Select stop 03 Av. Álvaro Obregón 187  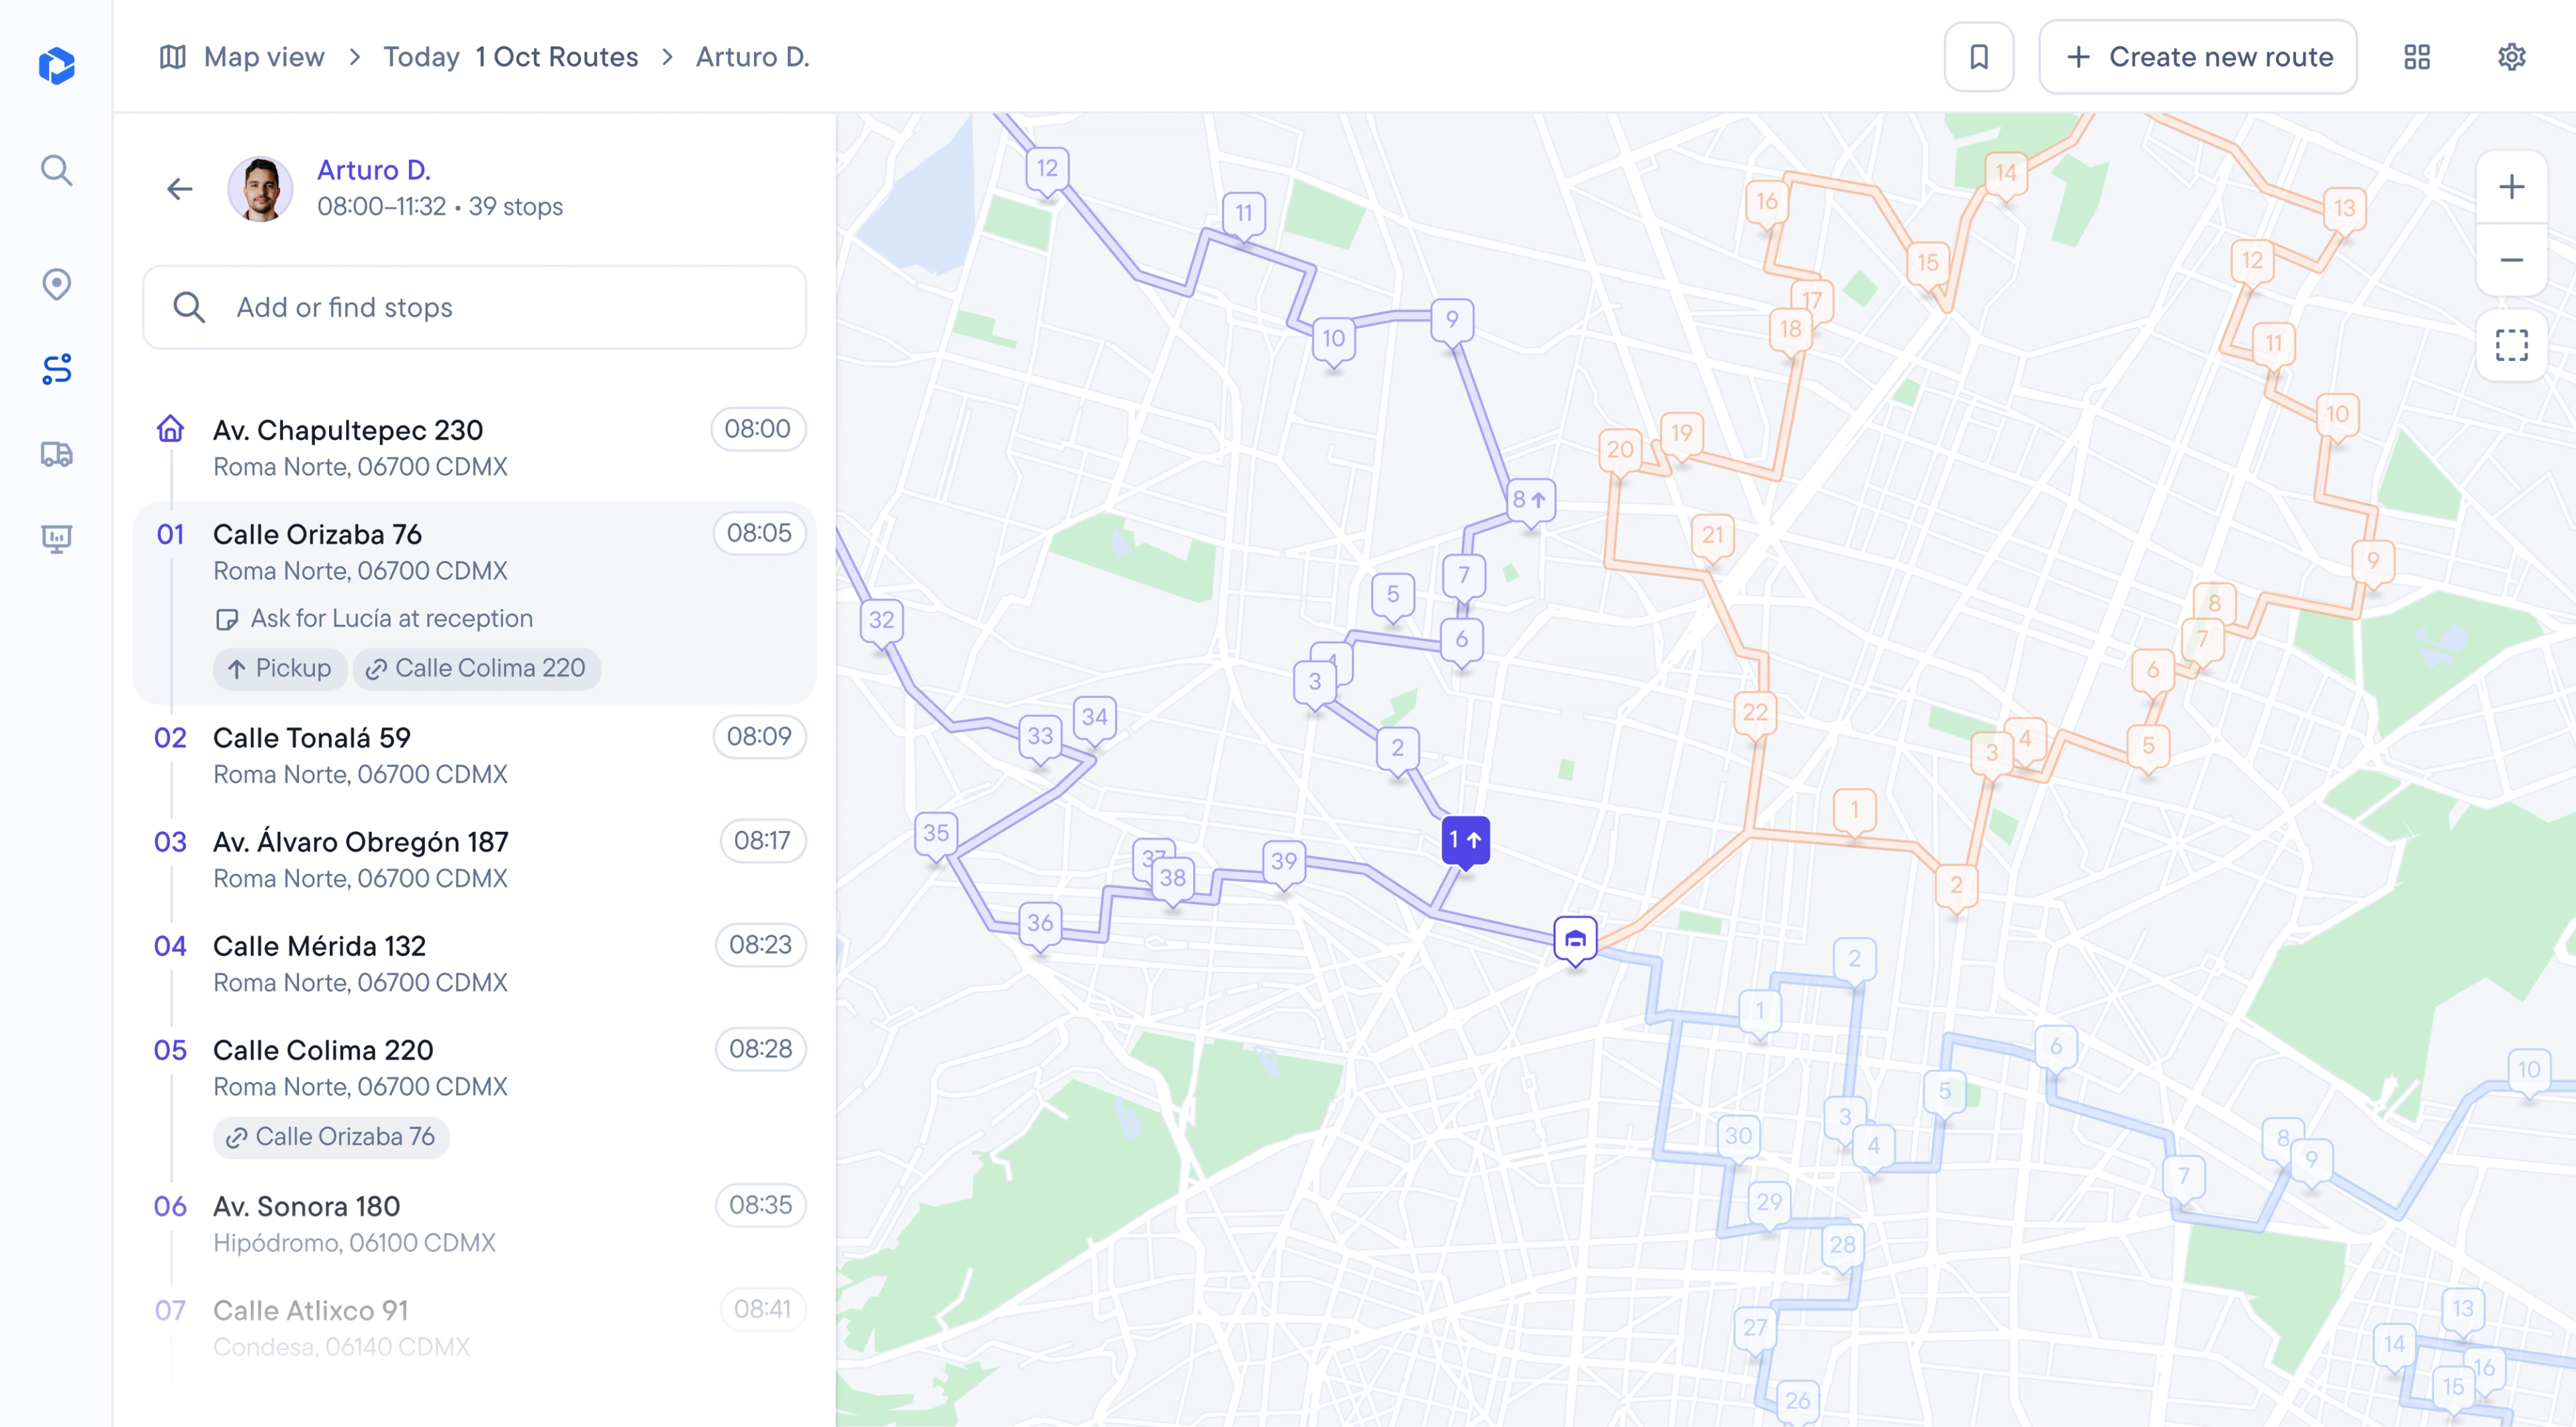tap(474, 859)
